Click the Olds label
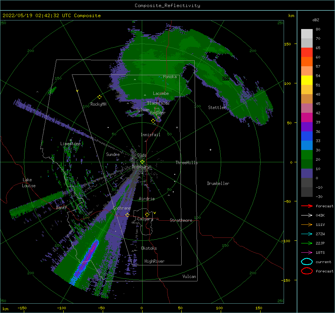The height and width of the screenshot is (313, 335). click(x=142, y=155)
